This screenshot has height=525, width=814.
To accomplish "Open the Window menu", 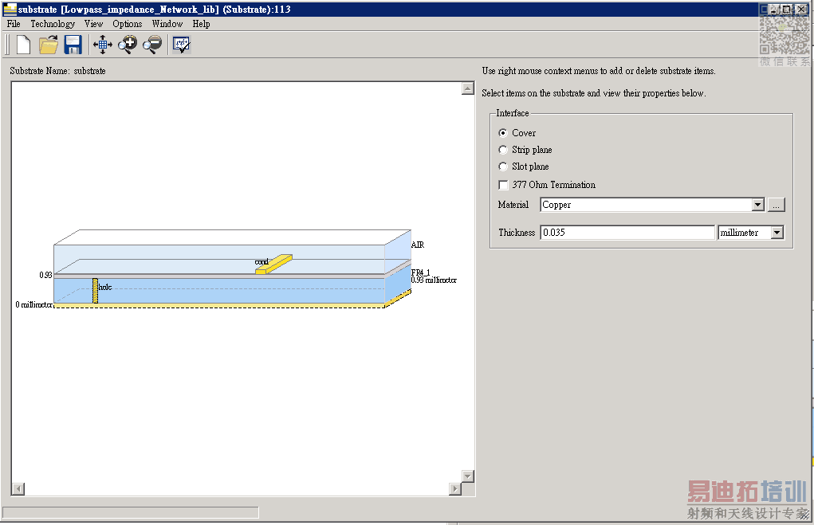I will 167,24.
